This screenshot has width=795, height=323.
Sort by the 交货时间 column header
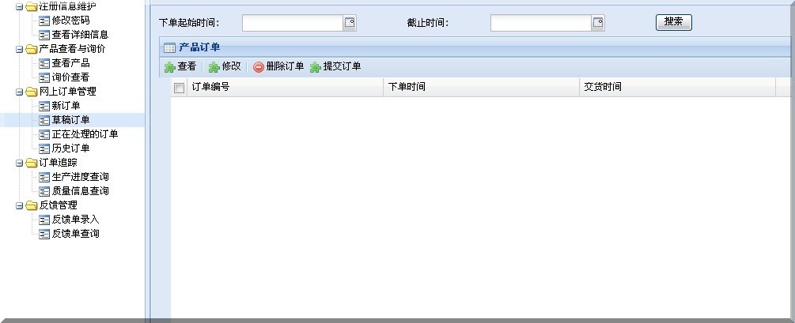pos(677,87)
